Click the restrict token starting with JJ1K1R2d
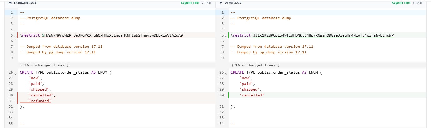 323,35
